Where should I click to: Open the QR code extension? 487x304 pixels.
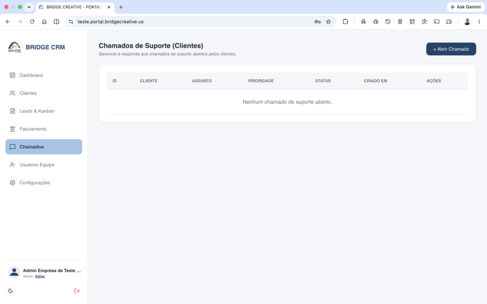[x=412, y=22]
